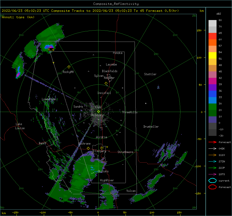Click the 18TS legend label

(222, 174)
